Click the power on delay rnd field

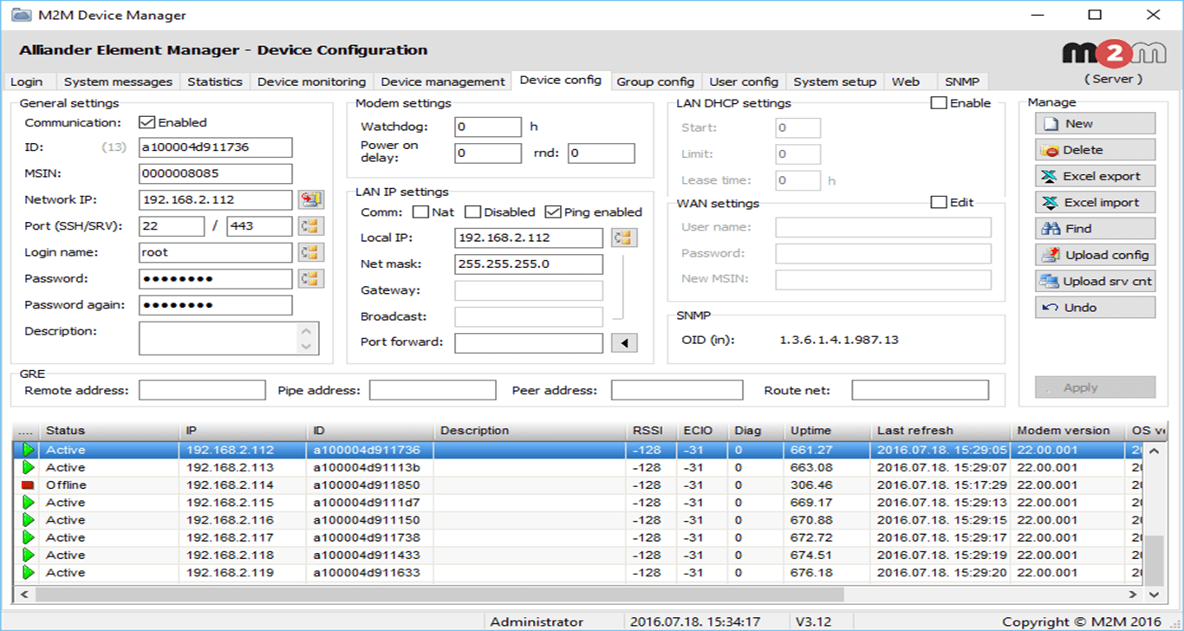click(602, 153)
